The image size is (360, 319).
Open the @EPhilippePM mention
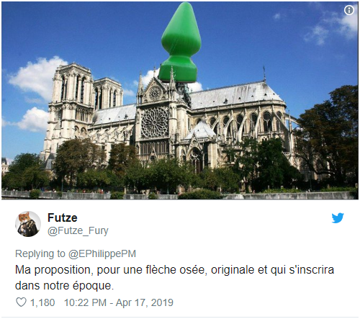pyautogui.click(x=102, y=253)
